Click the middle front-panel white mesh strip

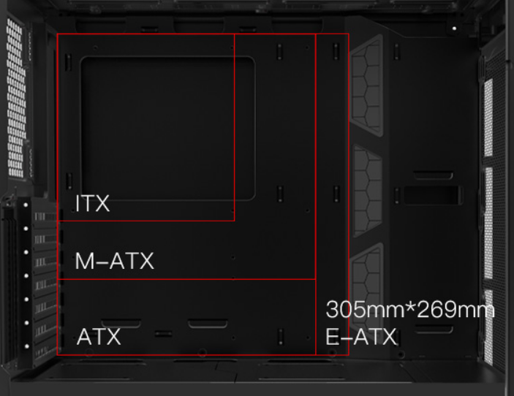(488, 223)
